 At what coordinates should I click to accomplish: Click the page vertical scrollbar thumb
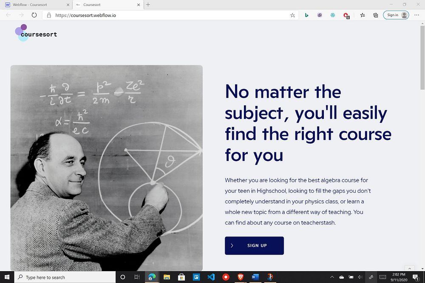pyautogui.click(x=422, y=58)
